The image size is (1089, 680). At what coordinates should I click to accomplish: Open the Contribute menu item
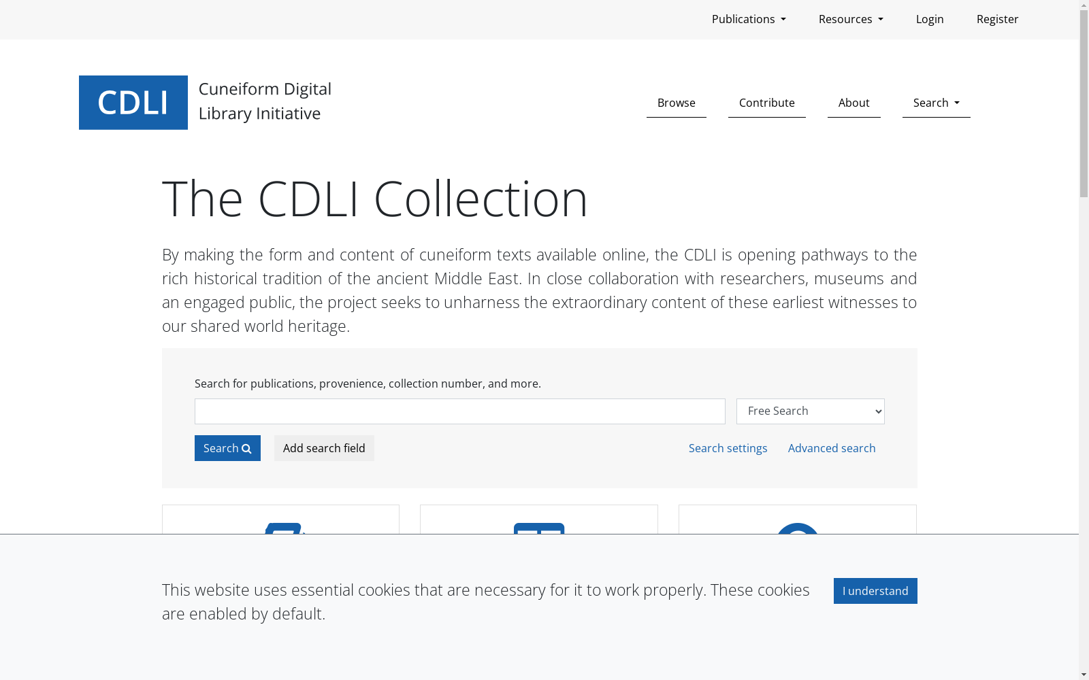point(767,103)
